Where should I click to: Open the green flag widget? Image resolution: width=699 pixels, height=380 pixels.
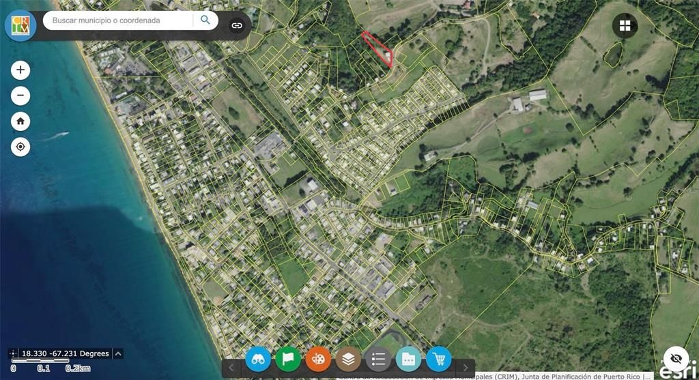[x=288, y=358]
